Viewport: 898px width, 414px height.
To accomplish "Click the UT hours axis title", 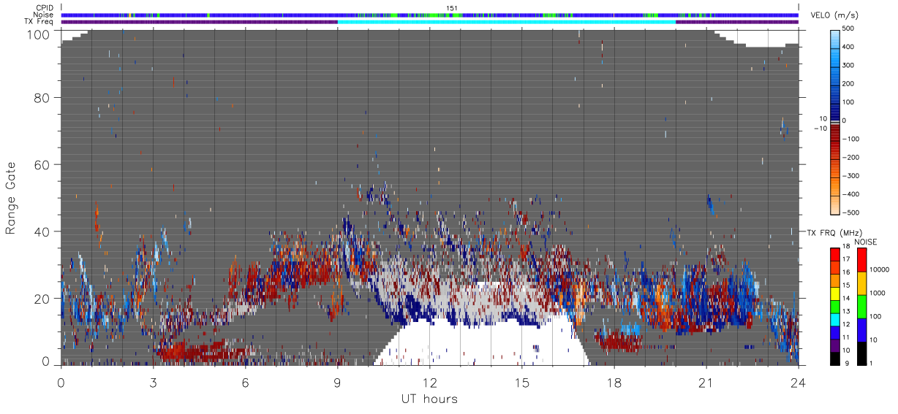I will (x=429, y=399).
